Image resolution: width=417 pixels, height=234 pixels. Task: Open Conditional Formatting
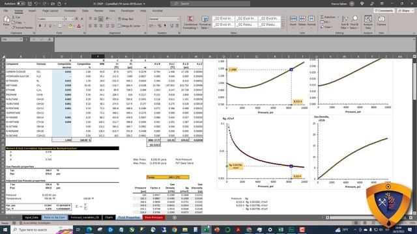(x=190, y=22)
